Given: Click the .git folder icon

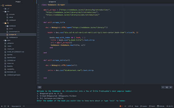Looking at the screenshot, I should pos(5,9).
